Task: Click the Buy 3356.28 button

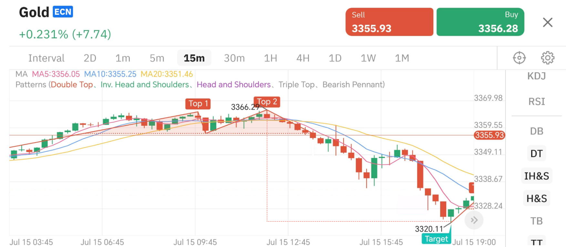Action: 480,22
